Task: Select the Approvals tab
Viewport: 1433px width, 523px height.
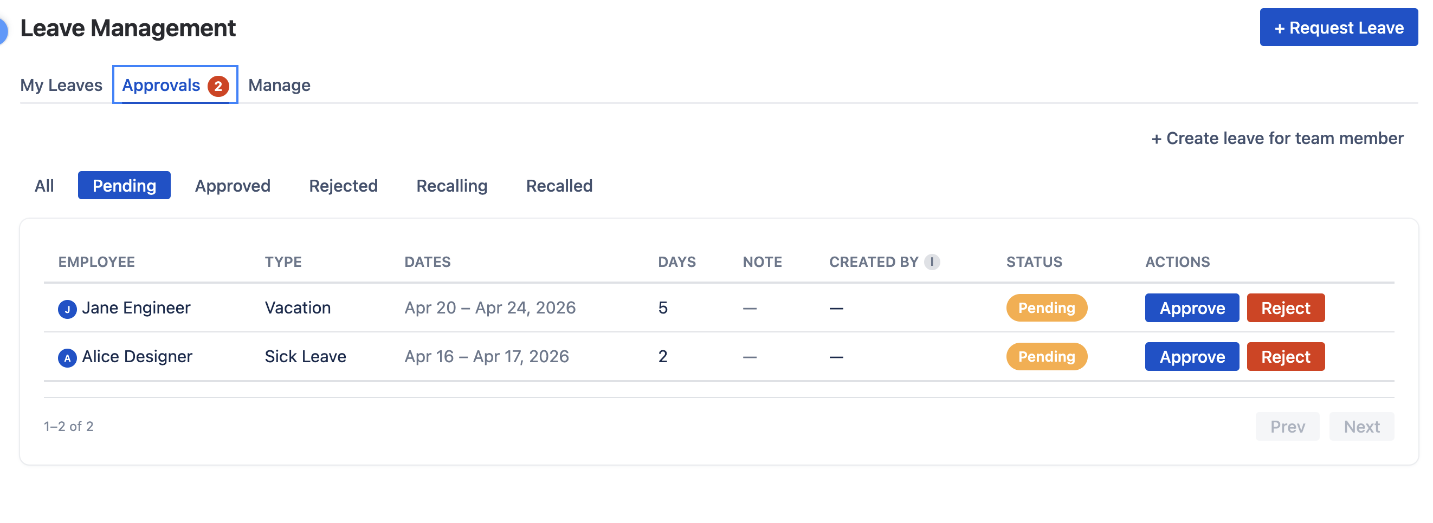Action: (162, 85)
